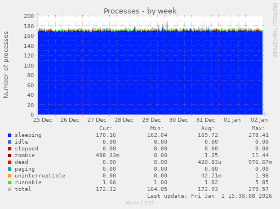The image size is (280, 209).
Task: Click zombie current value 498.33m
Action: click(108, 155)
